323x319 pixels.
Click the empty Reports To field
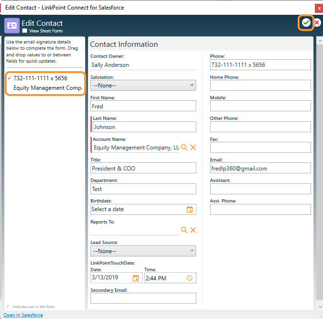coord(135,230)
